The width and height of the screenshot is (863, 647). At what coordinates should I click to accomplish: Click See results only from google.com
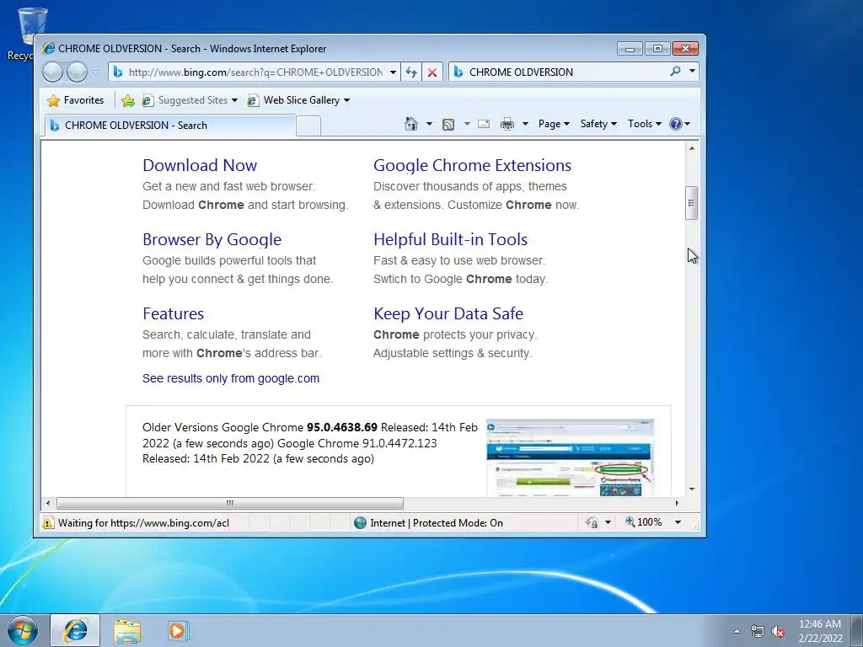coord(231,378)
